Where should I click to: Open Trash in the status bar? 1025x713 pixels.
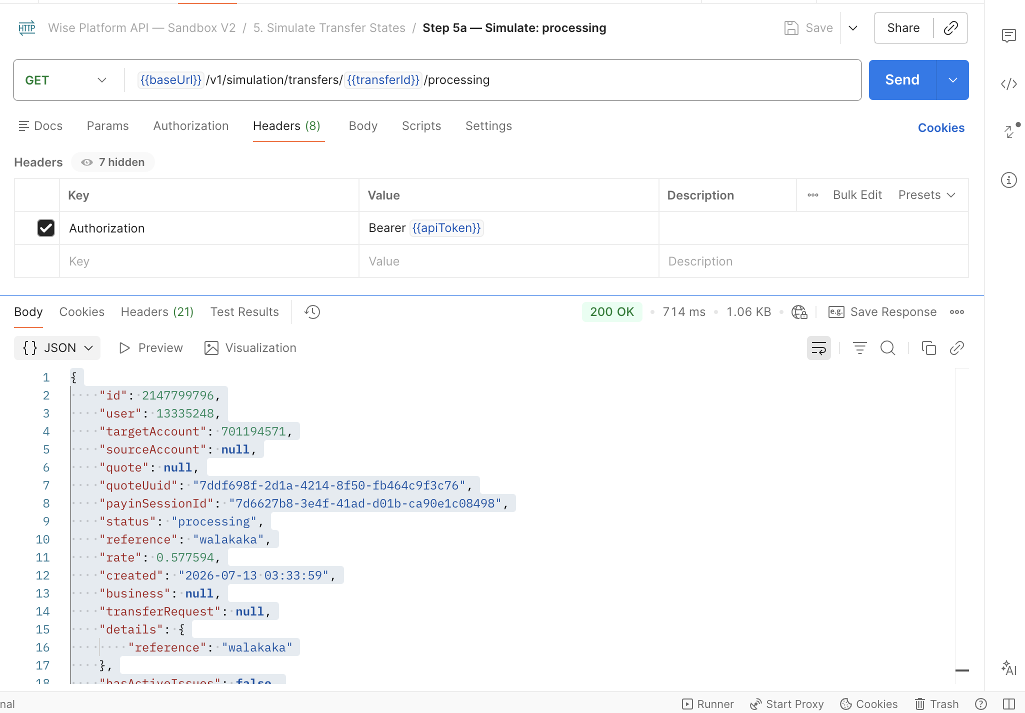(x=937, y=704)
